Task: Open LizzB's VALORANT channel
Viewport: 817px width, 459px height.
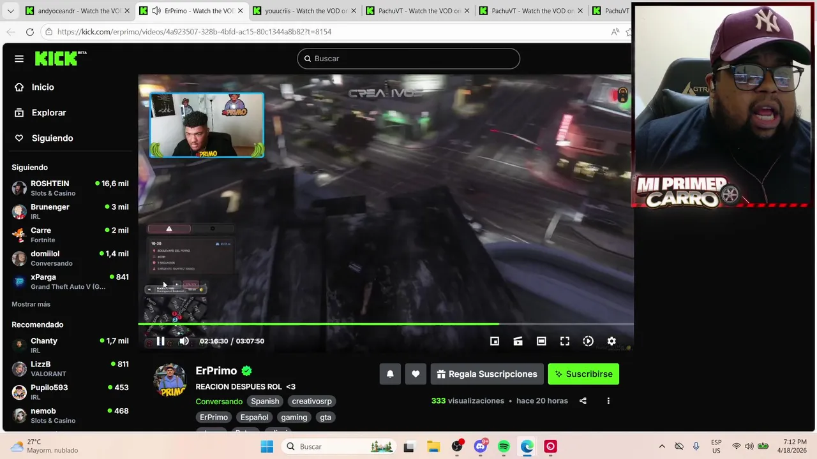Action: pyautogui.click(x=70, y=368)
